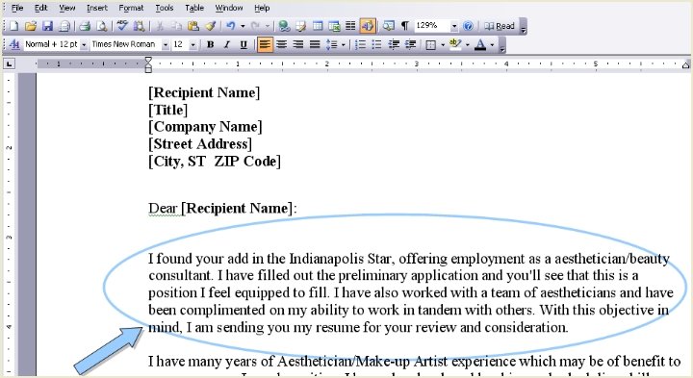
Task: Click Decrease Indent icon
Action: (x=394, y=44)
